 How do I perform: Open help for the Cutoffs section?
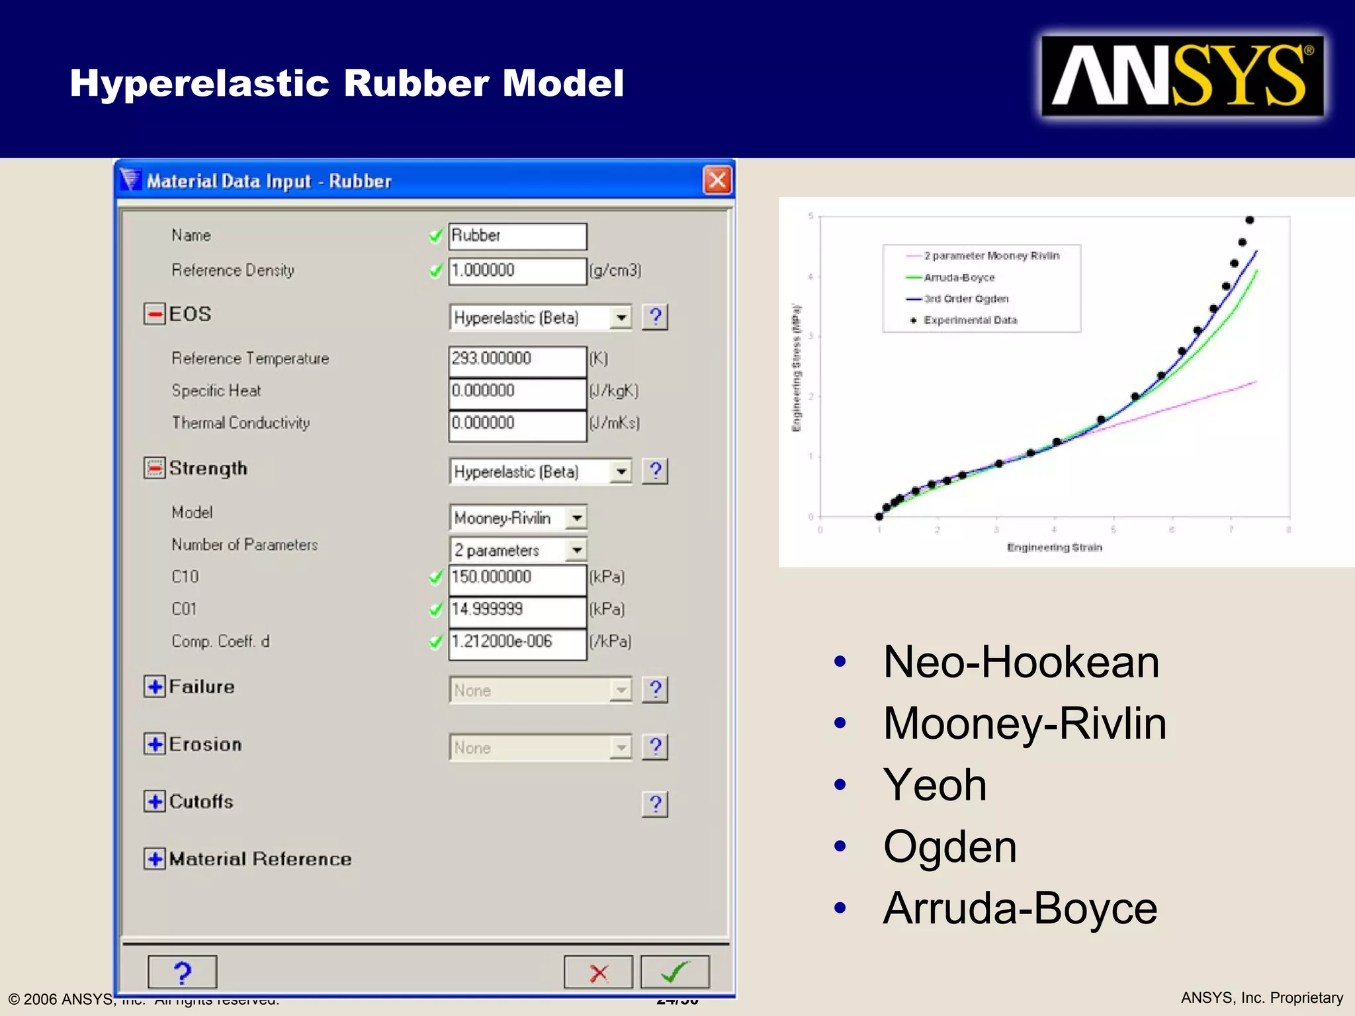coord(655,805)
